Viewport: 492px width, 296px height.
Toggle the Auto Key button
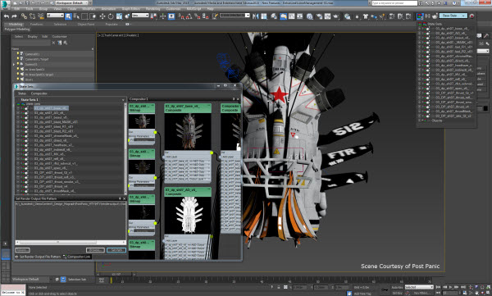click(397, 287)
